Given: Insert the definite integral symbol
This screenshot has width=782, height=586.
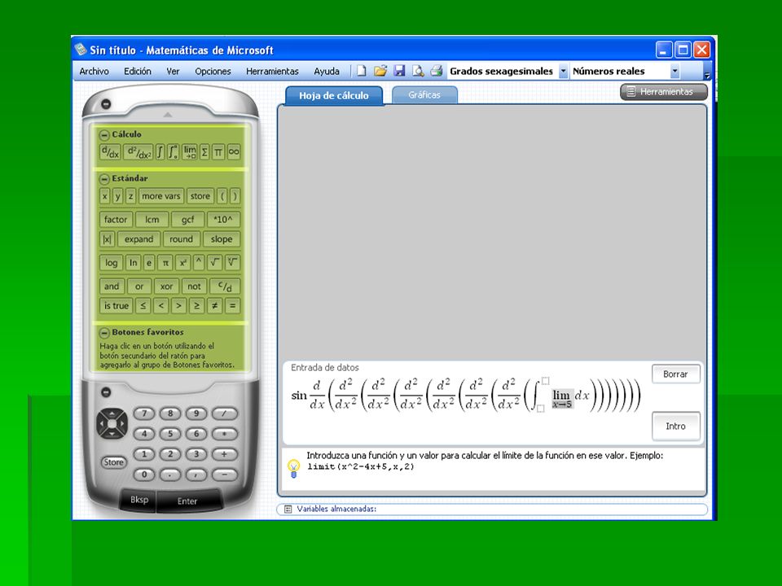Looking at the screenshot, I should 173,152.
